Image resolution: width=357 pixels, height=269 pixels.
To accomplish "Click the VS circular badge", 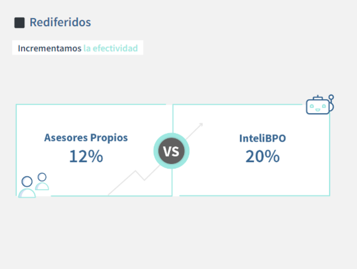I will tap(171, 151).
